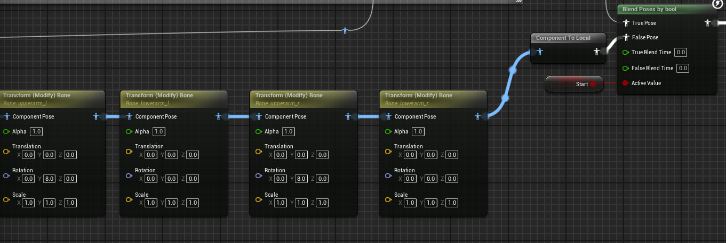The width and height of the screenshot is (726, 243).
Task: Select the upperarm_r Transform Bone node header
Action: [304, 98]
